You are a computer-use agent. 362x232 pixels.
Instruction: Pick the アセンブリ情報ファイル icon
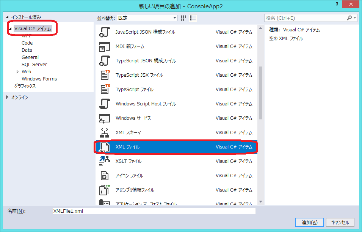point(105,190)
